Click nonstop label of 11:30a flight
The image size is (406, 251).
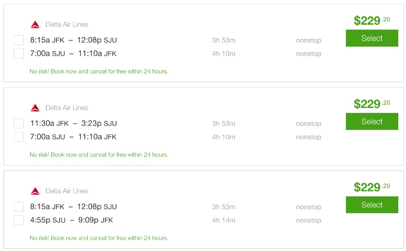[308, 124]
